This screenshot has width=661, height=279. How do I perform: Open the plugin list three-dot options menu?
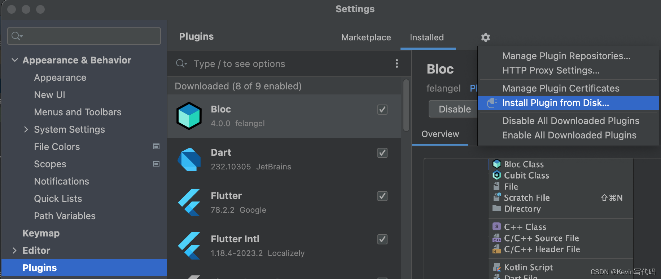tap(397, 64)
